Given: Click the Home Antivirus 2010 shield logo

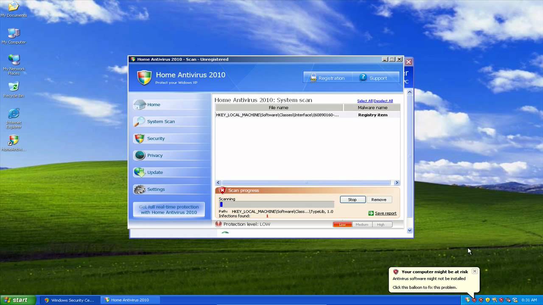Looking at the screenshot, I should pyautogui.click(x=144, y=77).
